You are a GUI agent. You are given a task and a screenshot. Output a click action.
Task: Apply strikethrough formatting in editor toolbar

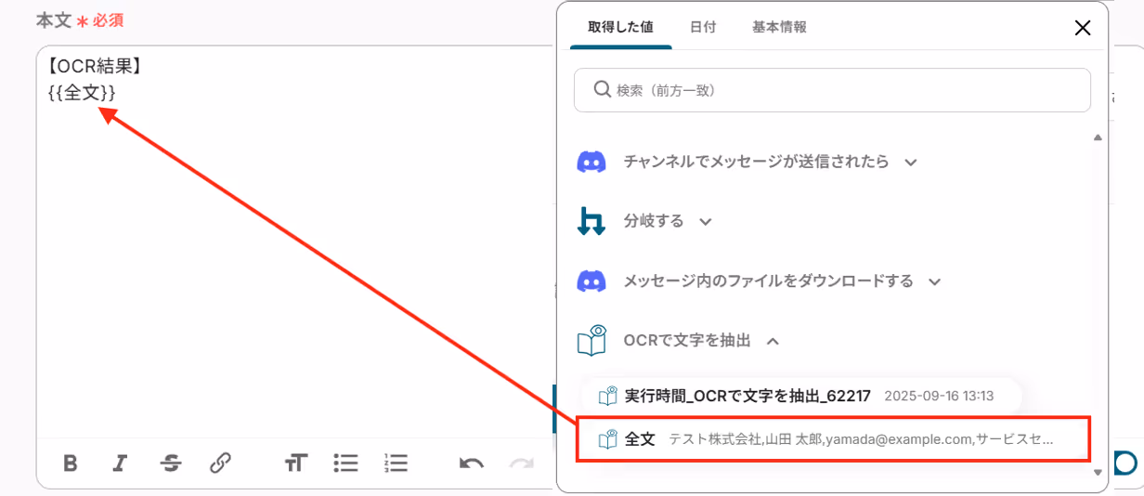tap(170, 463)
